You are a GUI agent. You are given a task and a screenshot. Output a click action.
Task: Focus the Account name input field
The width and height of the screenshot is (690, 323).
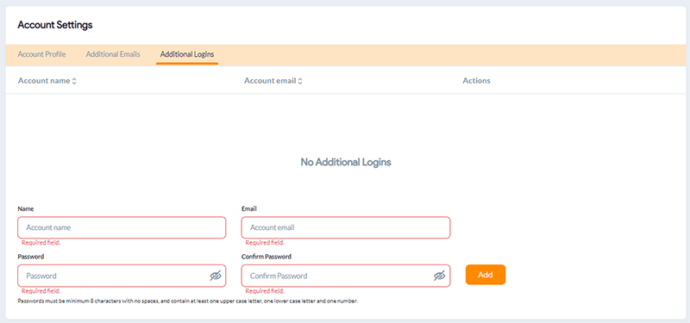122,227
